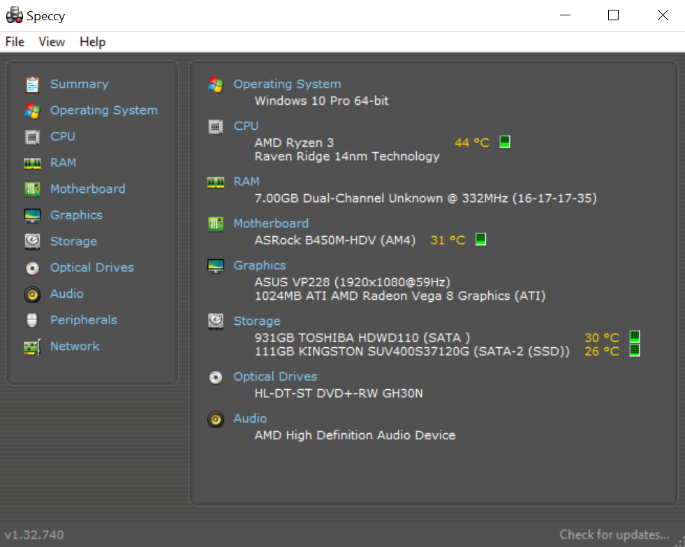Click the Audio speaker icon in sidebar
Image resolution: width=685 pixels, height=547 pixels.
[x=32, y=294]
